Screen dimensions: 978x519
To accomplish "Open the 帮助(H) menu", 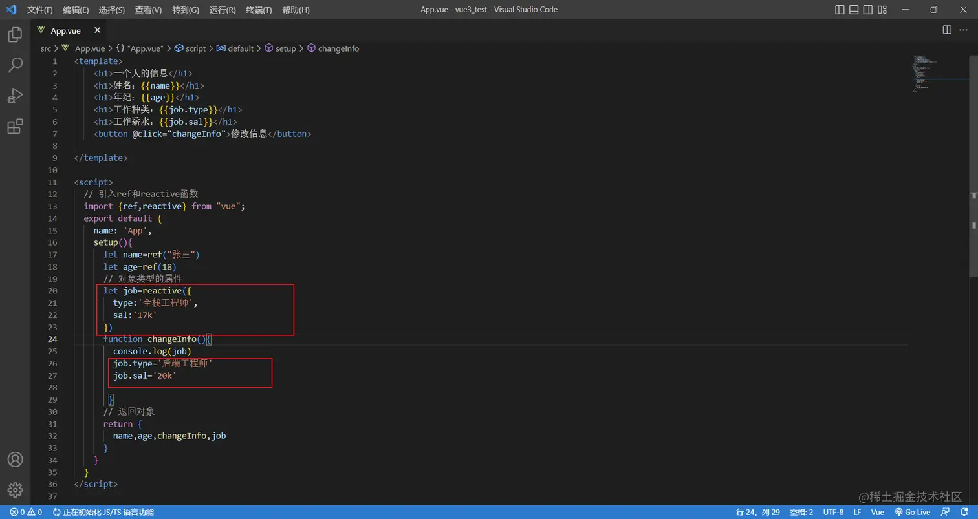I will tap(296, 10).
